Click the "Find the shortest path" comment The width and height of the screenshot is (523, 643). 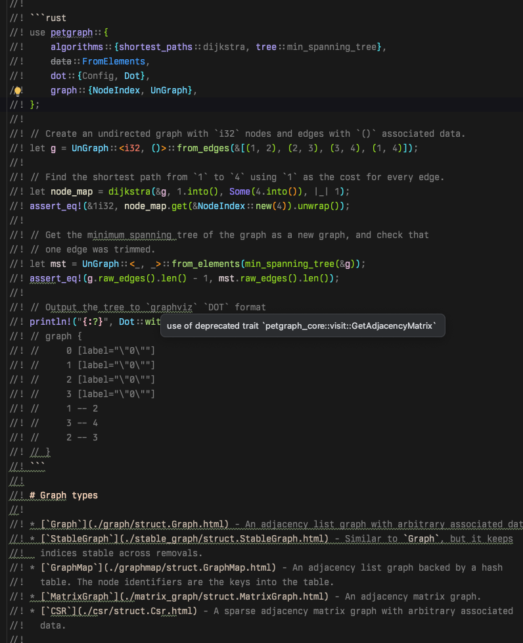point(237,177)
